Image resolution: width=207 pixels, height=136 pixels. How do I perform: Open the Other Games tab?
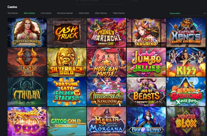(101, 13)
